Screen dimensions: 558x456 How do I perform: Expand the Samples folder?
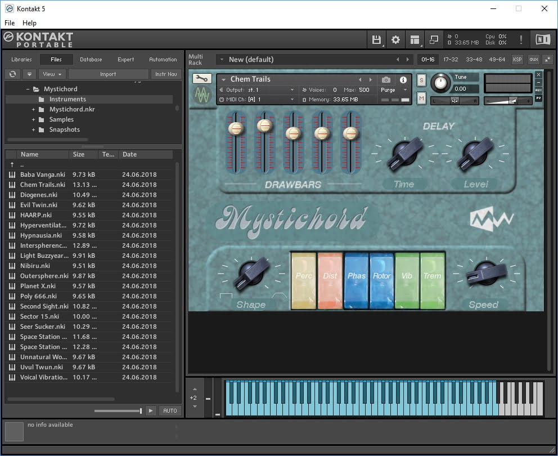coord(33,120)
